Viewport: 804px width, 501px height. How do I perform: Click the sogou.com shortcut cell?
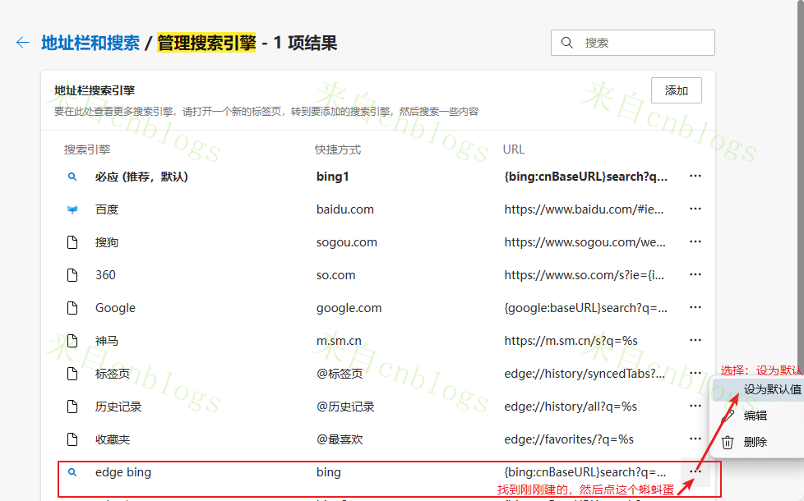347,242
